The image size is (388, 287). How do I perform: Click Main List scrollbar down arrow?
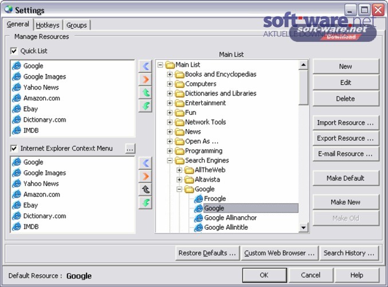pos(304,227)
